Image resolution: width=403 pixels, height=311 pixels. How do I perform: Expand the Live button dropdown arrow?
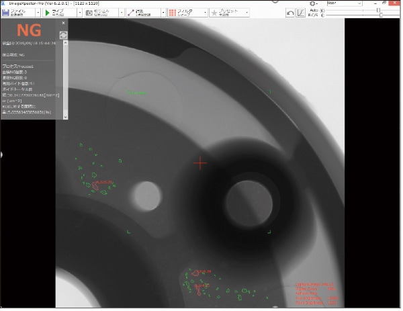point(80,13)
